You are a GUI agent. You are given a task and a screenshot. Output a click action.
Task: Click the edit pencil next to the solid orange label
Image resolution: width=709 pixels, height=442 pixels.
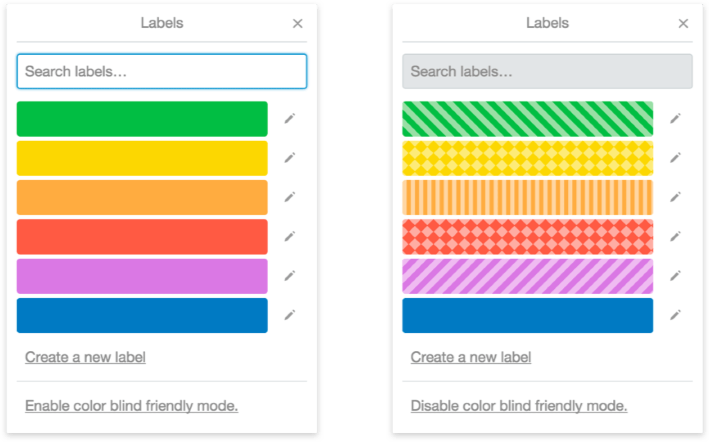(x=290, y=197)
